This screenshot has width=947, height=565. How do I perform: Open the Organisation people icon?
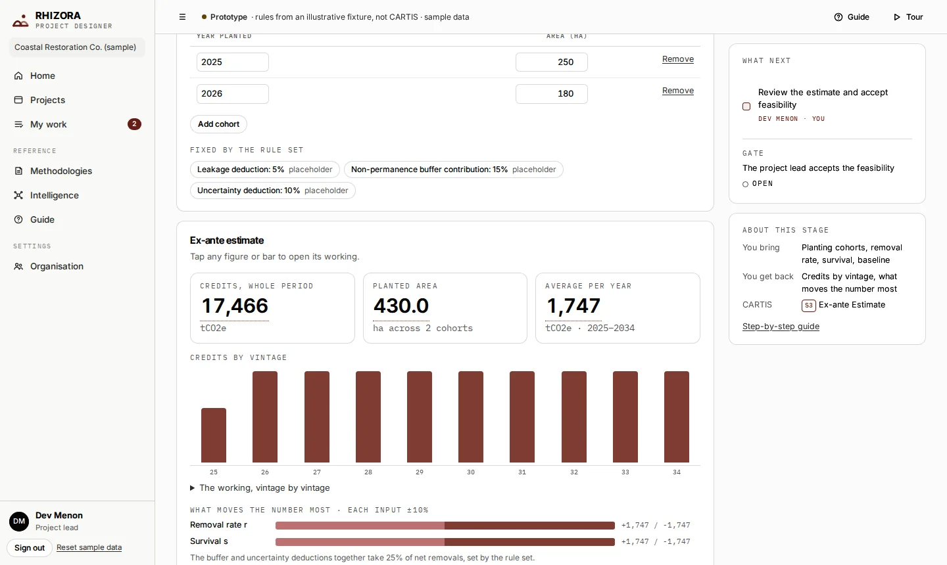[x=18, y=266]
